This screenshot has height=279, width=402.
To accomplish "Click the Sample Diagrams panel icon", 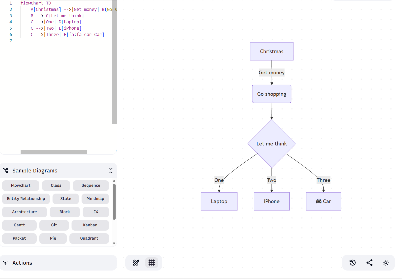I will tap(5, 170).
